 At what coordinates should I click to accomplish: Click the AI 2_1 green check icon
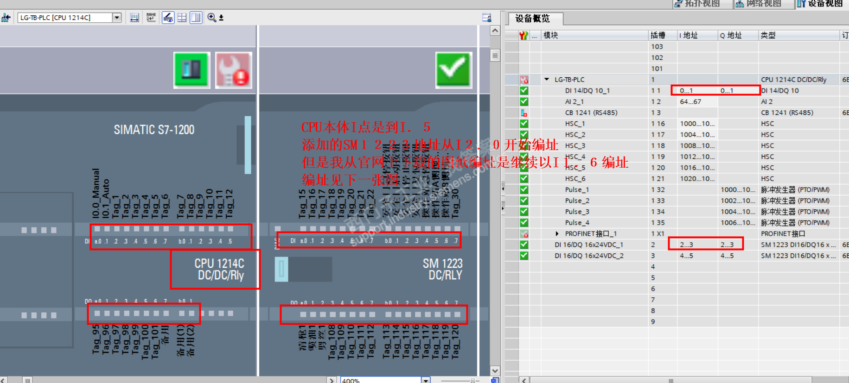(524, 101)
